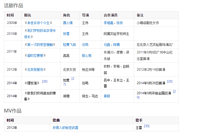Jump to reference 28 after 2014年8月26日首演
The height and width of the screenshot is (134, 208).
tap(170, 81)
